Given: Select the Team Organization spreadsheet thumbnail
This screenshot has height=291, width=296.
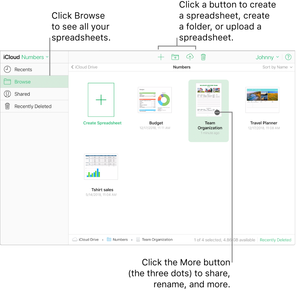Looking at the screenshot, I should [209, 100].
